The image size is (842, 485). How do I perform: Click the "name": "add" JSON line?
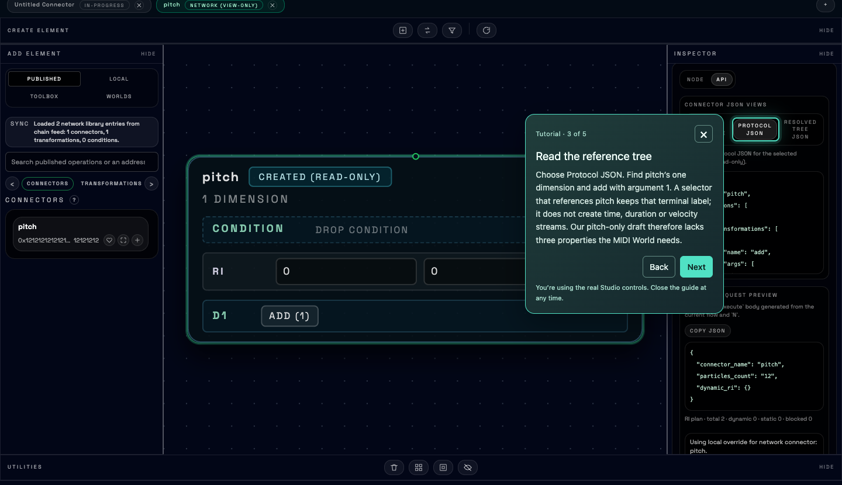747,252
